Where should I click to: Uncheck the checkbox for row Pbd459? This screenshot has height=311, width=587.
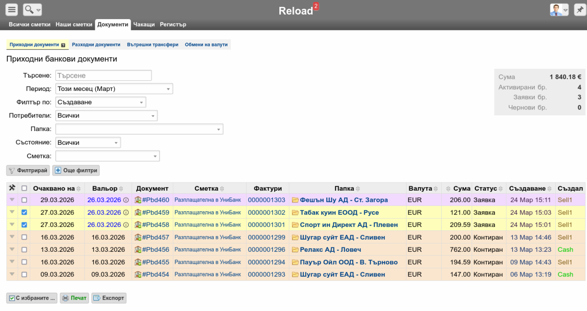24,213
